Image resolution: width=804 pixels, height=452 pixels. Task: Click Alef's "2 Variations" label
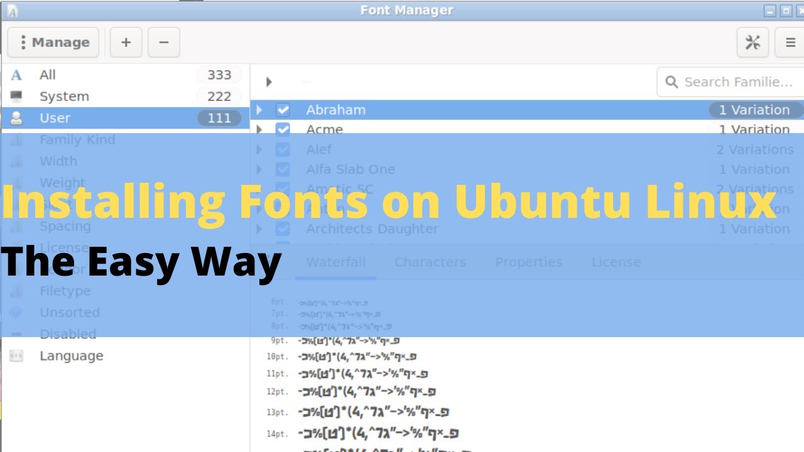click(754, 149)
